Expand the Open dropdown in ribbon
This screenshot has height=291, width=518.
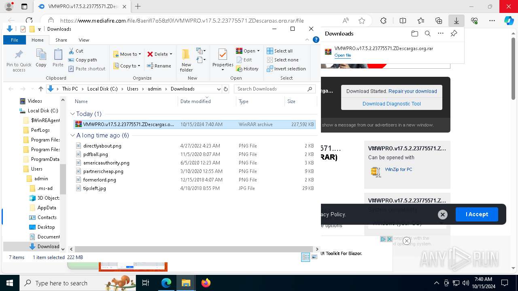258,51
